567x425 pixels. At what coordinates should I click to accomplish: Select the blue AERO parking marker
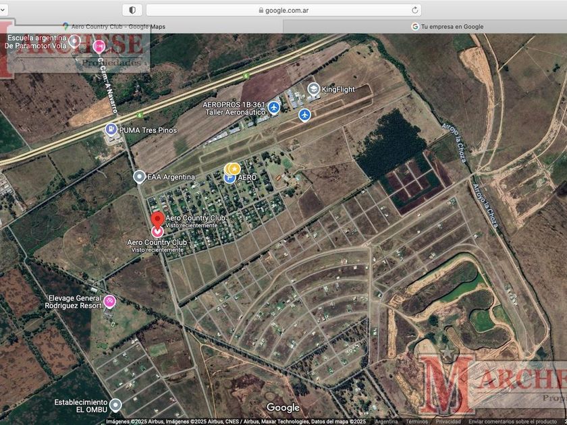230,178
